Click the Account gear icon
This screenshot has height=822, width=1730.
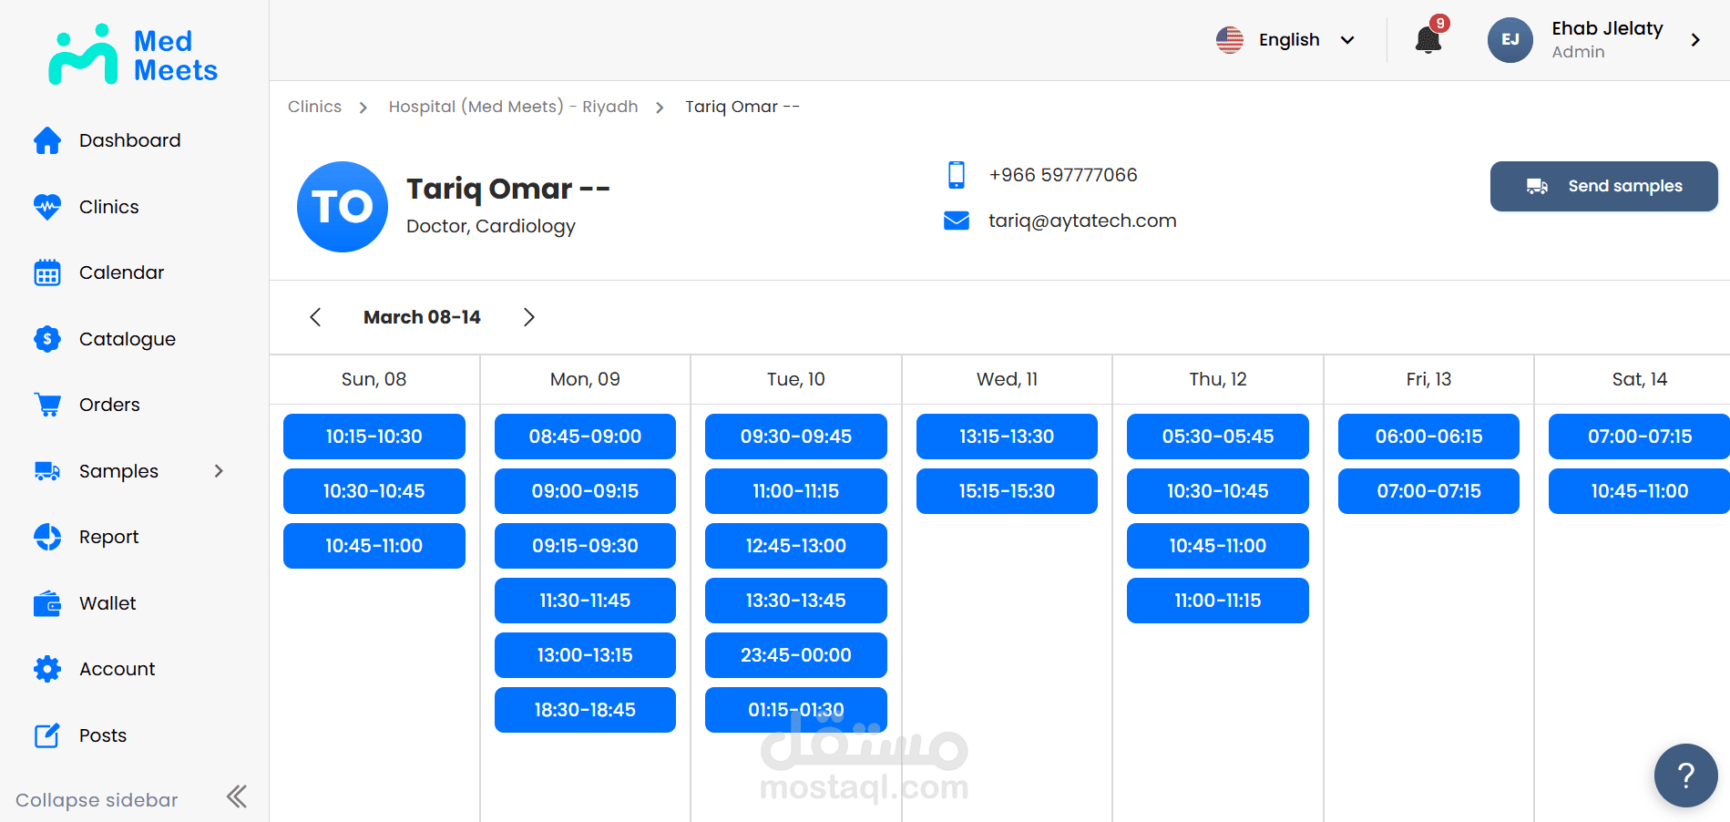point(47,669)
